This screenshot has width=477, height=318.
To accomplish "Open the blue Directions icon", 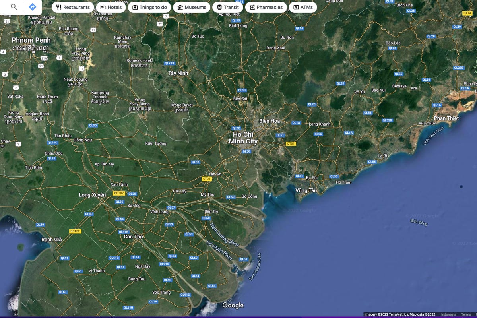I will (x=33, y=7).
